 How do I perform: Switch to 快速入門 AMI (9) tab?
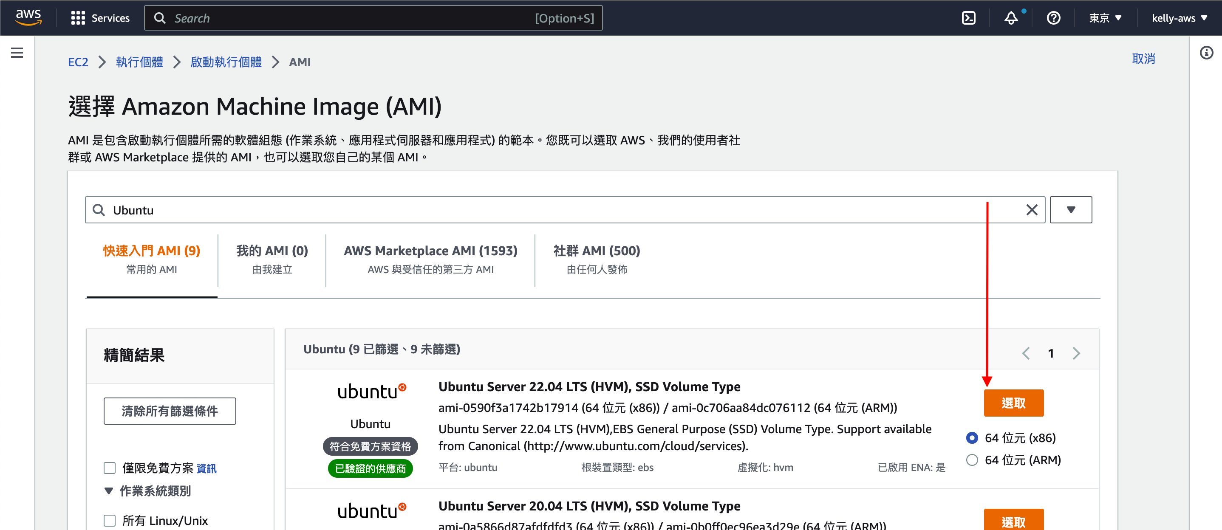tap(151, 259)
